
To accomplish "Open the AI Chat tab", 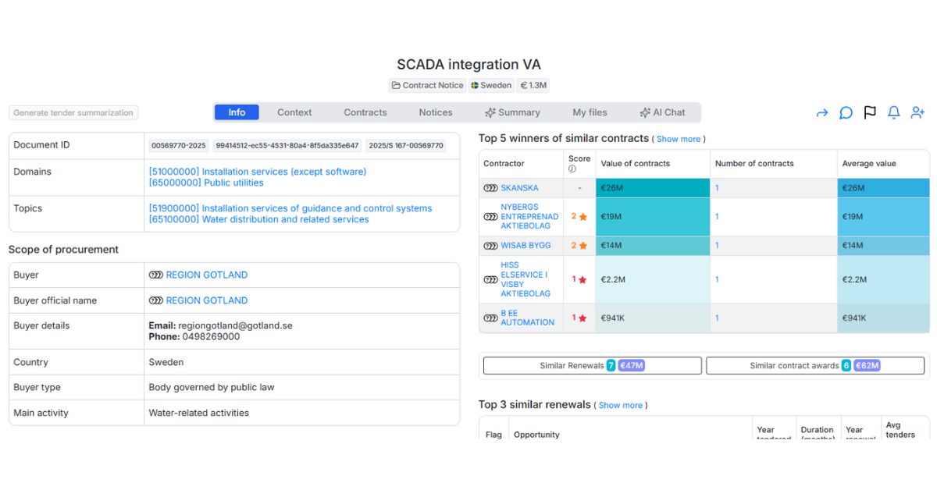I will 661,112.
